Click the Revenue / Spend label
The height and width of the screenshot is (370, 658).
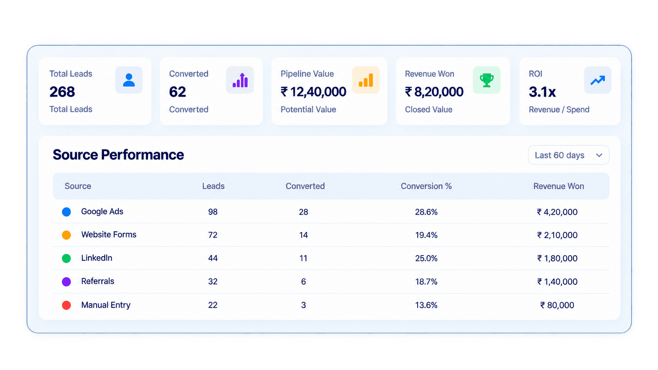pyautogui.click(x=559, y=110)
